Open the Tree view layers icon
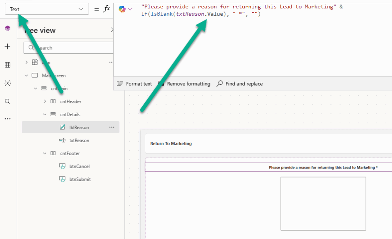Viewport: 392px width, 239px height. click(8, 28)
